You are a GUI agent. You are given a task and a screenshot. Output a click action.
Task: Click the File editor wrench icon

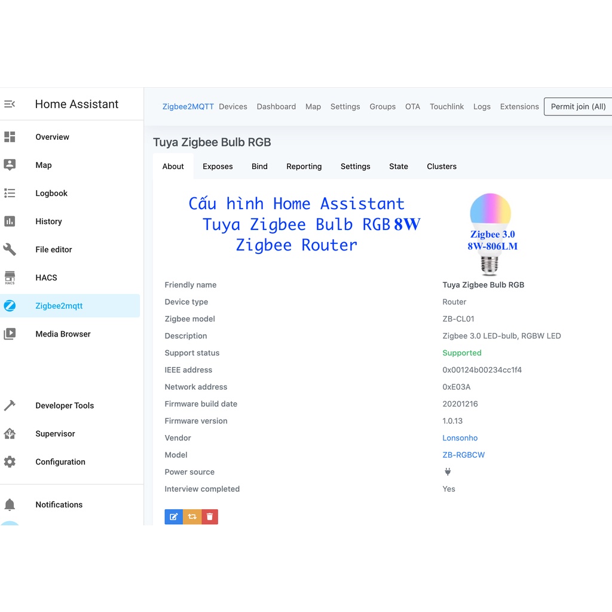click(10, 249)
